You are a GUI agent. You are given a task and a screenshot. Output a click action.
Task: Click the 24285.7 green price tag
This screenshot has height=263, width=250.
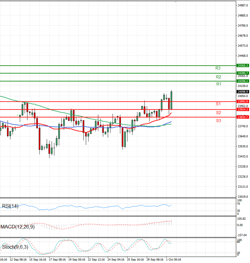click(x=242, y=73)
